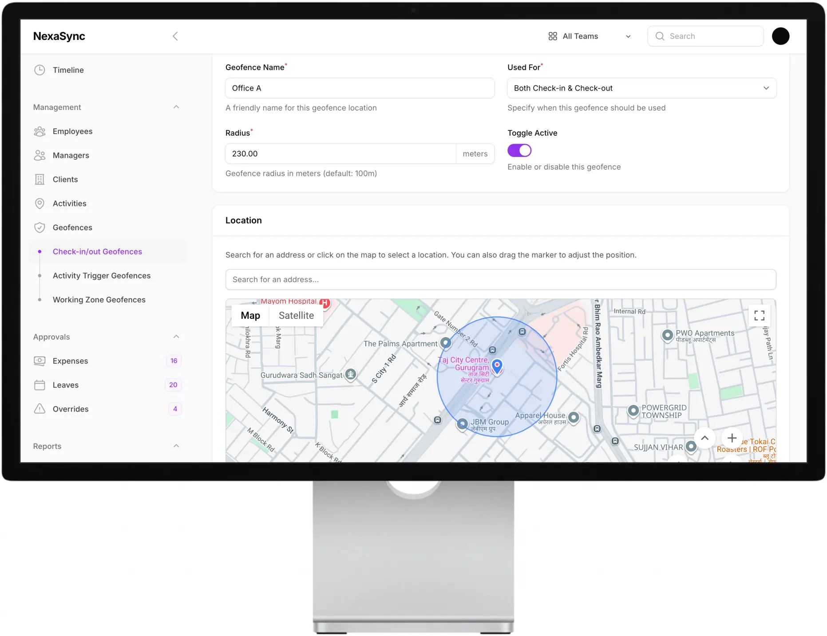Open Working Zone Geofences page

click(x=99, y=299)
